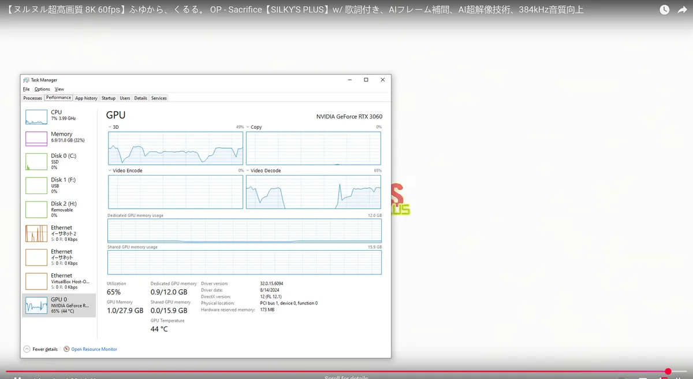This screenshot has width=693, height=379.
Task: Select the Disk 2 (H:) Removable entry
Action: 59,209
